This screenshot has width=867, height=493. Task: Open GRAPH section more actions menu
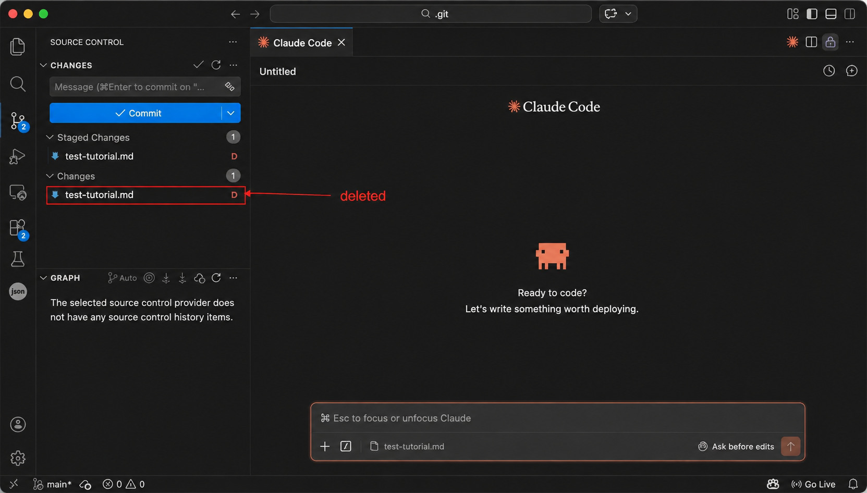tap(234, 278)
